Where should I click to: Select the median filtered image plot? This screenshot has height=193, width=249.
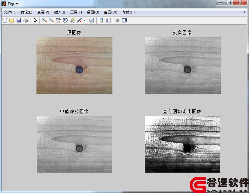74,144
